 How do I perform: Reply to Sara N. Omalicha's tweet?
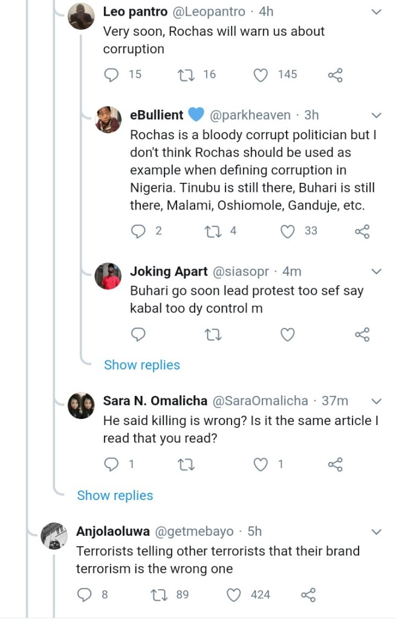111,464
